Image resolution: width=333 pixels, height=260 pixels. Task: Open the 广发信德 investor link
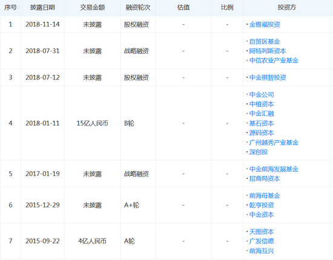click(262, 241)
